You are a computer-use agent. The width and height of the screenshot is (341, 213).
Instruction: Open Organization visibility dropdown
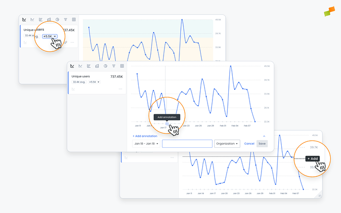(227, 144)
